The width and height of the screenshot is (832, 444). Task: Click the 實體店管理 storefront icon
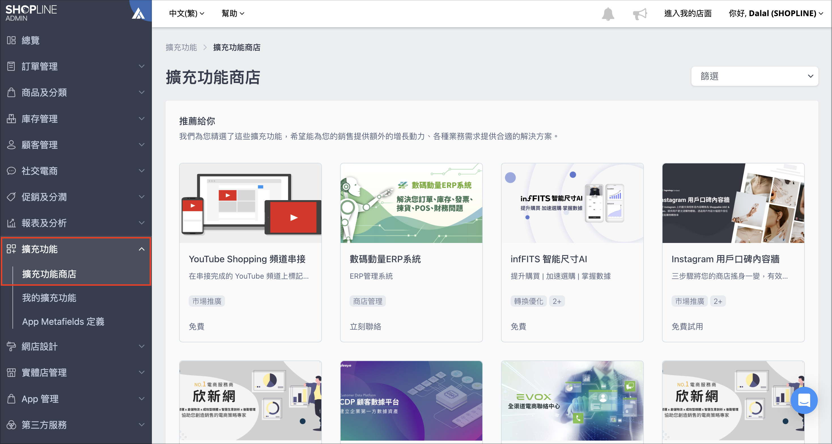[x=11, y=372]
